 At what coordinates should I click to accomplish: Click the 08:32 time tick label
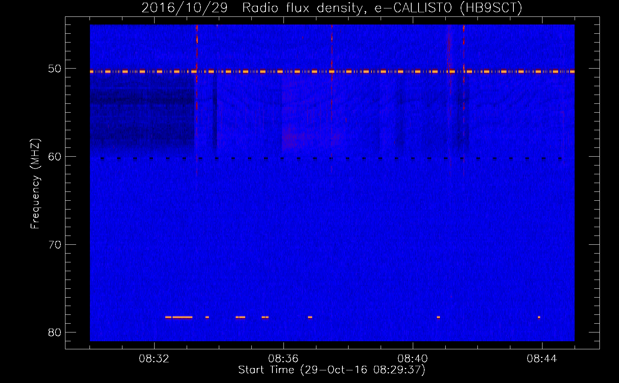[154, 359]
